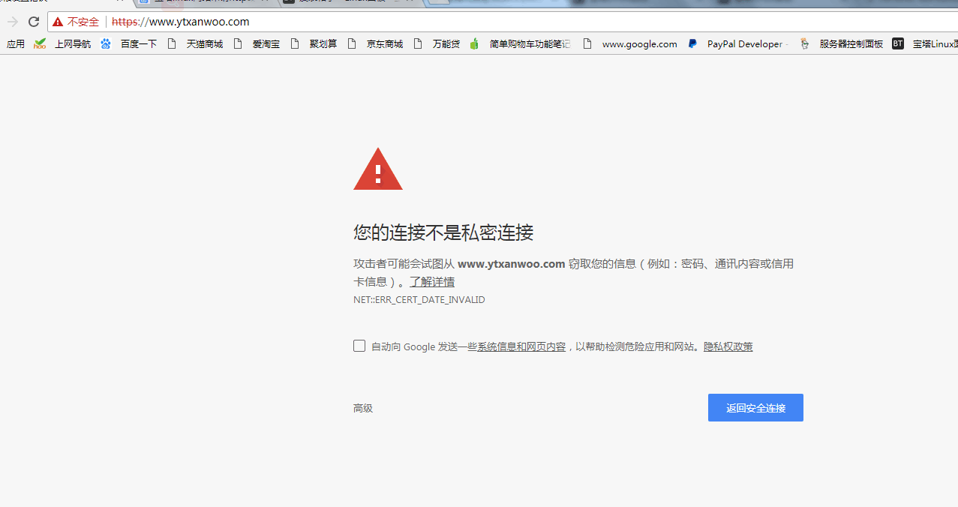Click the 了解详情 link
Screen dimensions: 958x507
(431, 281)
